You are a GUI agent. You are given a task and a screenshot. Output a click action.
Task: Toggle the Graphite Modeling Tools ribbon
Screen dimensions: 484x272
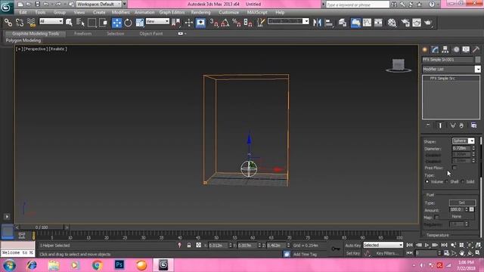pos(355,23)
